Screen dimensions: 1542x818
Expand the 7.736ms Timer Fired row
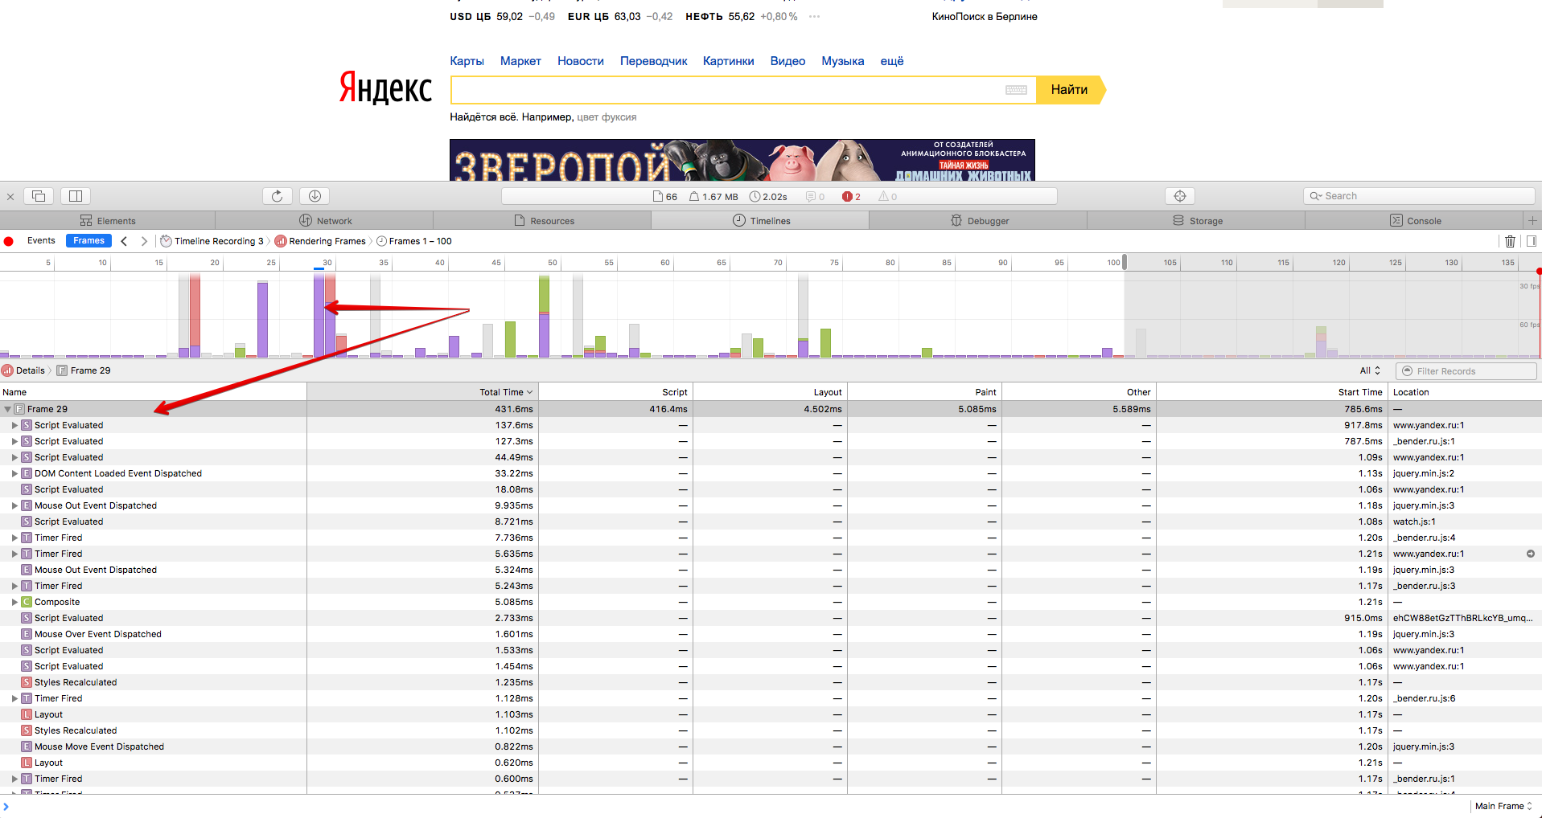click(14, 538)
